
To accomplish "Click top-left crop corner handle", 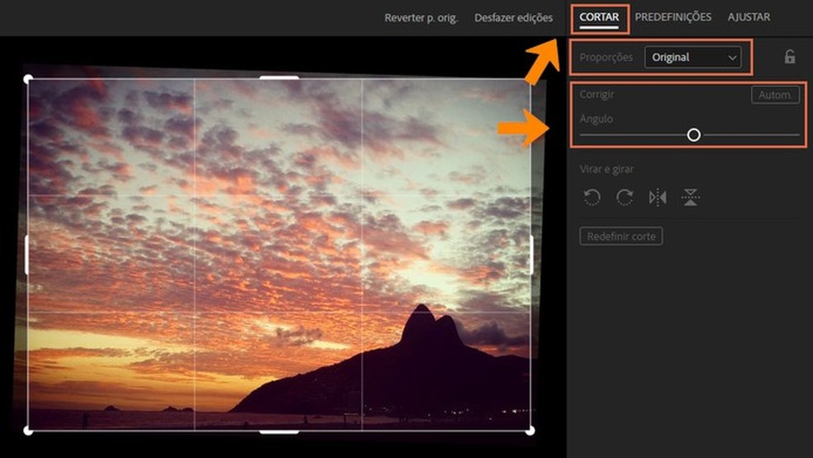I will 29,79.
